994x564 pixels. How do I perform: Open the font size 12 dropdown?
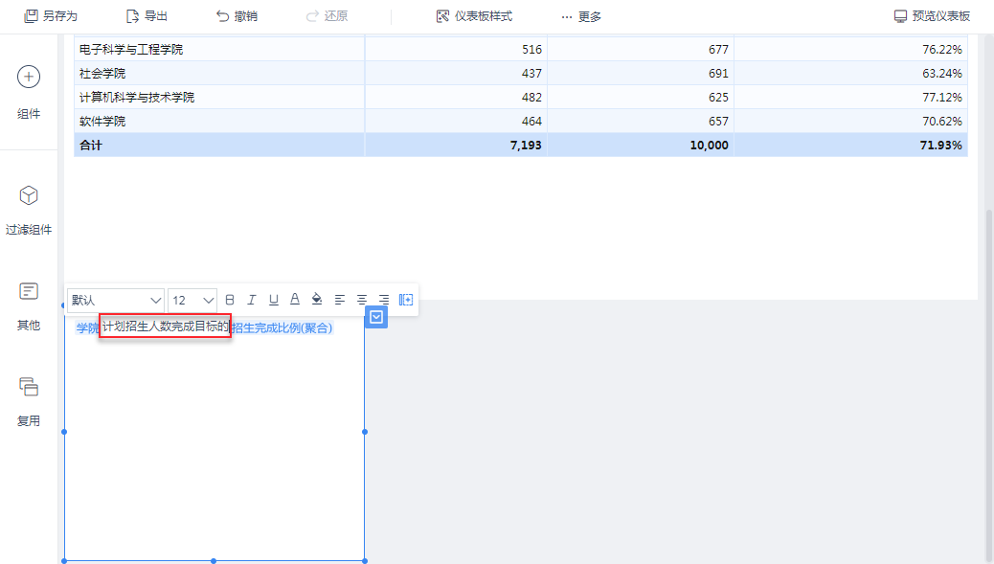tap(192, 300)
